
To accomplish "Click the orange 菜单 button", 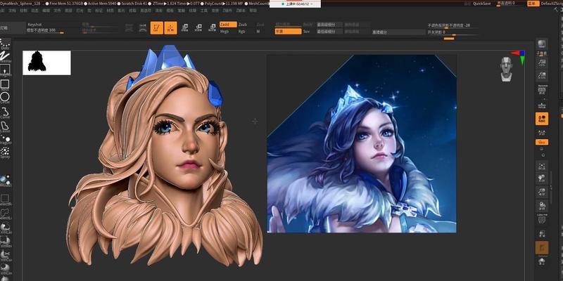I will tap(533, 4).
